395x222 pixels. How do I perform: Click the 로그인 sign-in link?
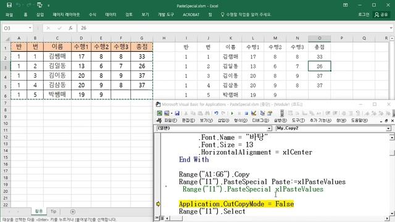point(364,15)
